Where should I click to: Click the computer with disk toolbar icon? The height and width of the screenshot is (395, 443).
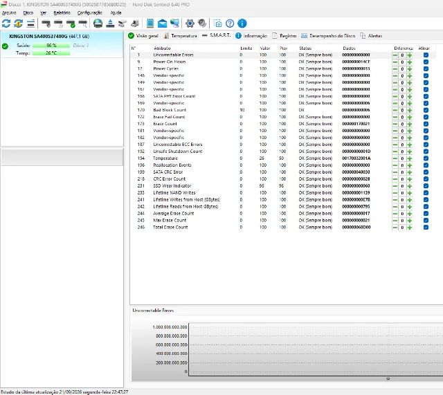pyautogui.click(x=135, y=24)
